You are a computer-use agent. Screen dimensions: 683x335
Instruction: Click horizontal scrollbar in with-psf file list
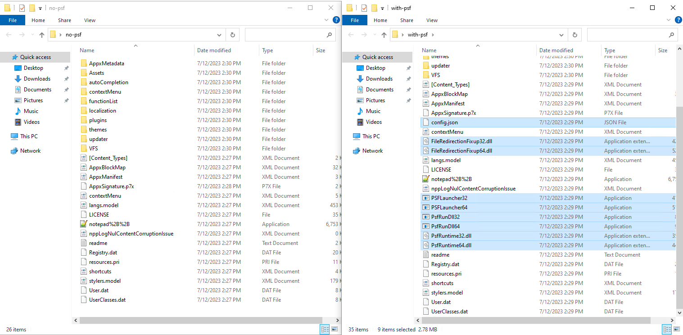(536, 320)
